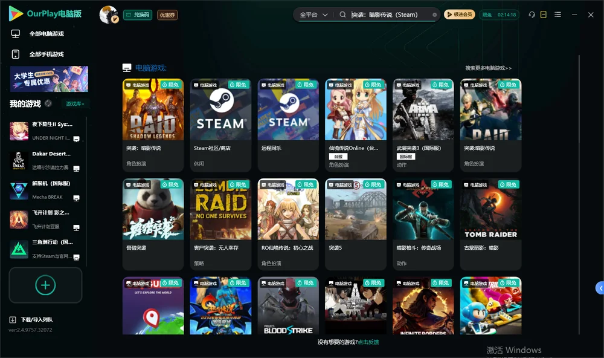Click 全部电脑游戏 monitor icon
Viewport: 604px width, 358px height.
16,34
